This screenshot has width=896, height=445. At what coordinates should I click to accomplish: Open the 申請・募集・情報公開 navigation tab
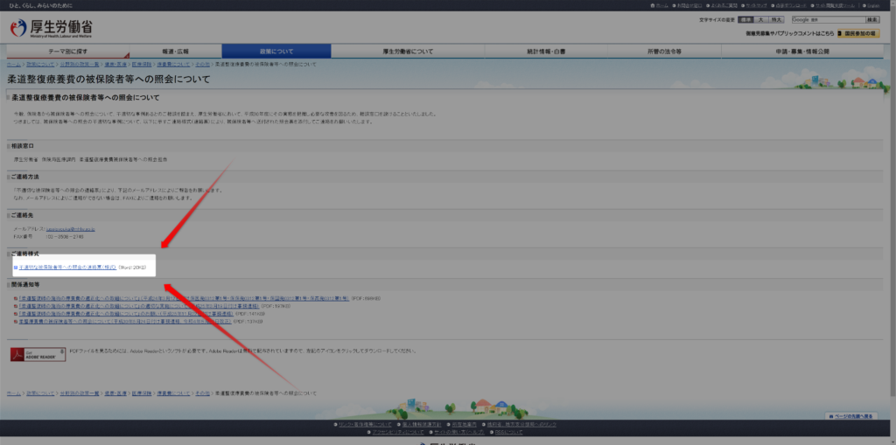[x=802, y=52]
